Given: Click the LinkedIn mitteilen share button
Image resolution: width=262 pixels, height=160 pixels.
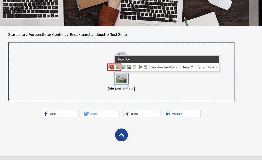Looking at the screenshot, I should click(182, 114).
